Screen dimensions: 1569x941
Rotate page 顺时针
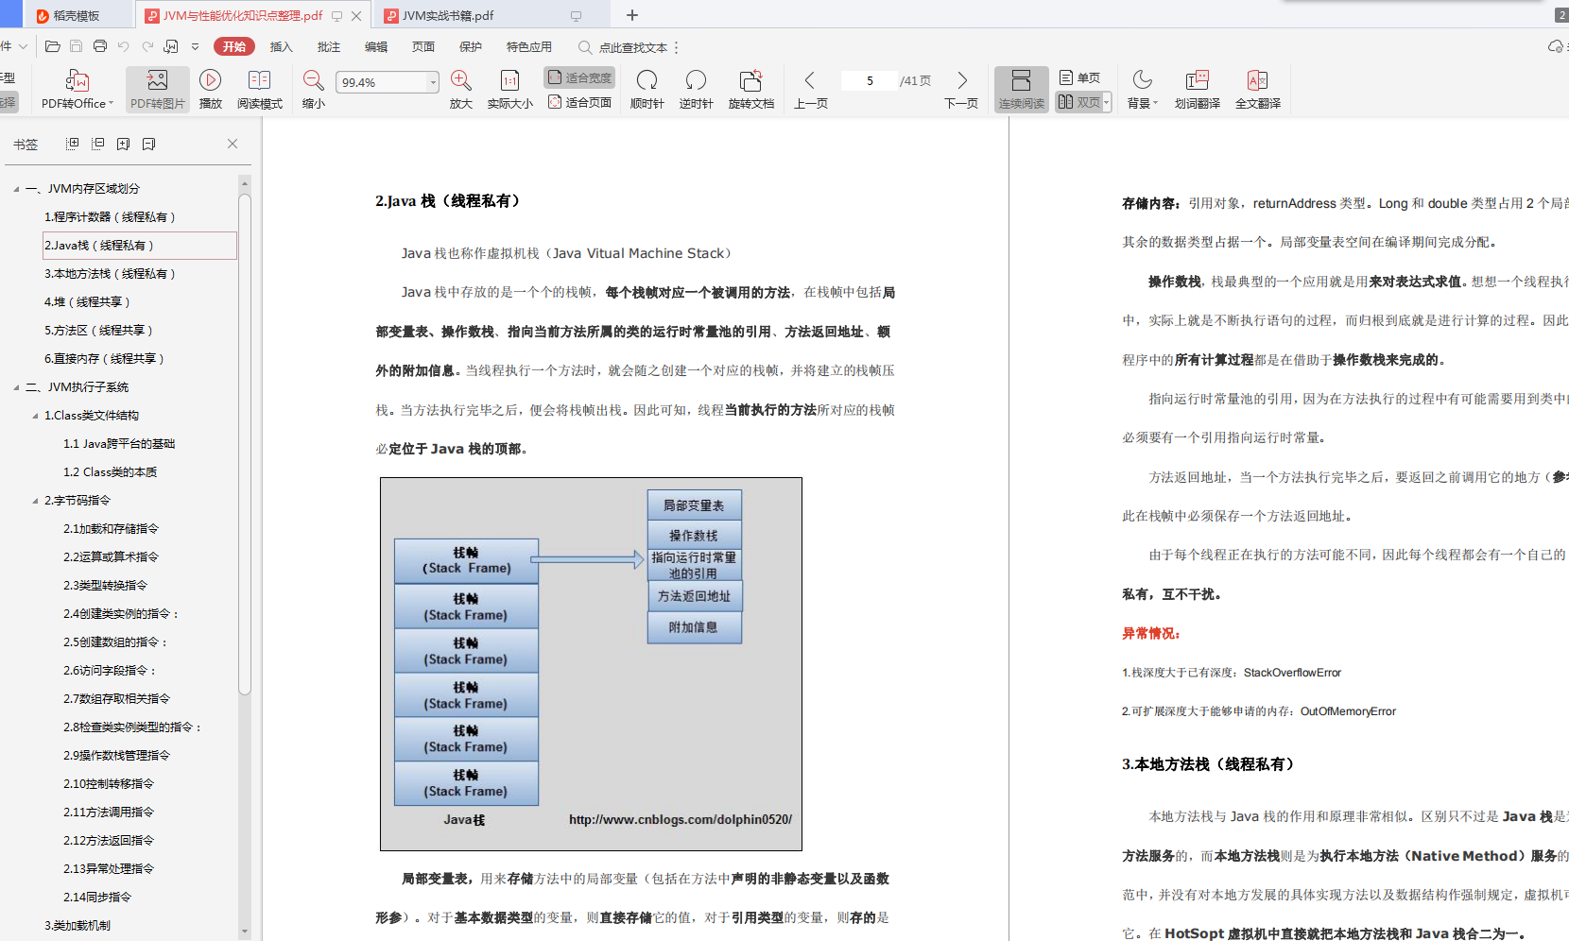(x=647, y=90)
